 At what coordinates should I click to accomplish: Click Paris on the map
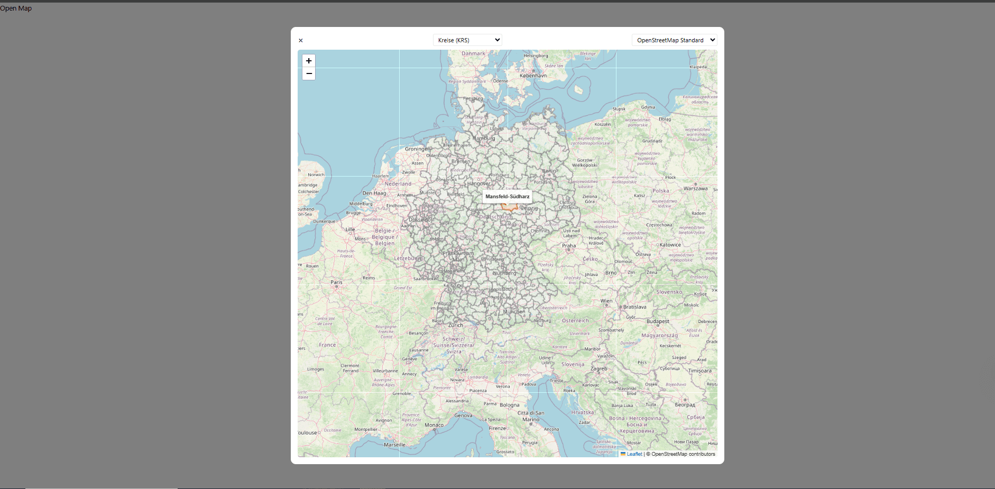pyautogui.click(x=336, y=282)
